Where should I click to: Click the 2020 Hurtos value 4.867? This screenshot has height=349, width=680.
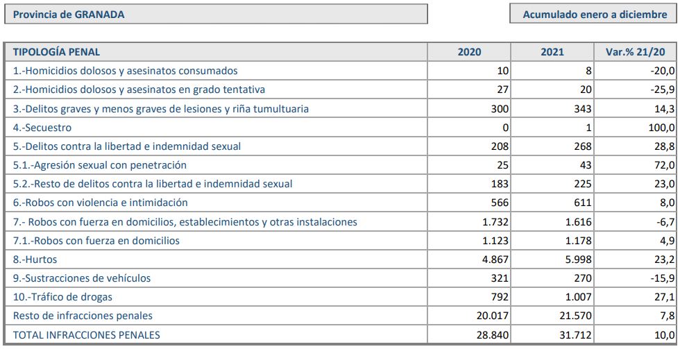492,259
